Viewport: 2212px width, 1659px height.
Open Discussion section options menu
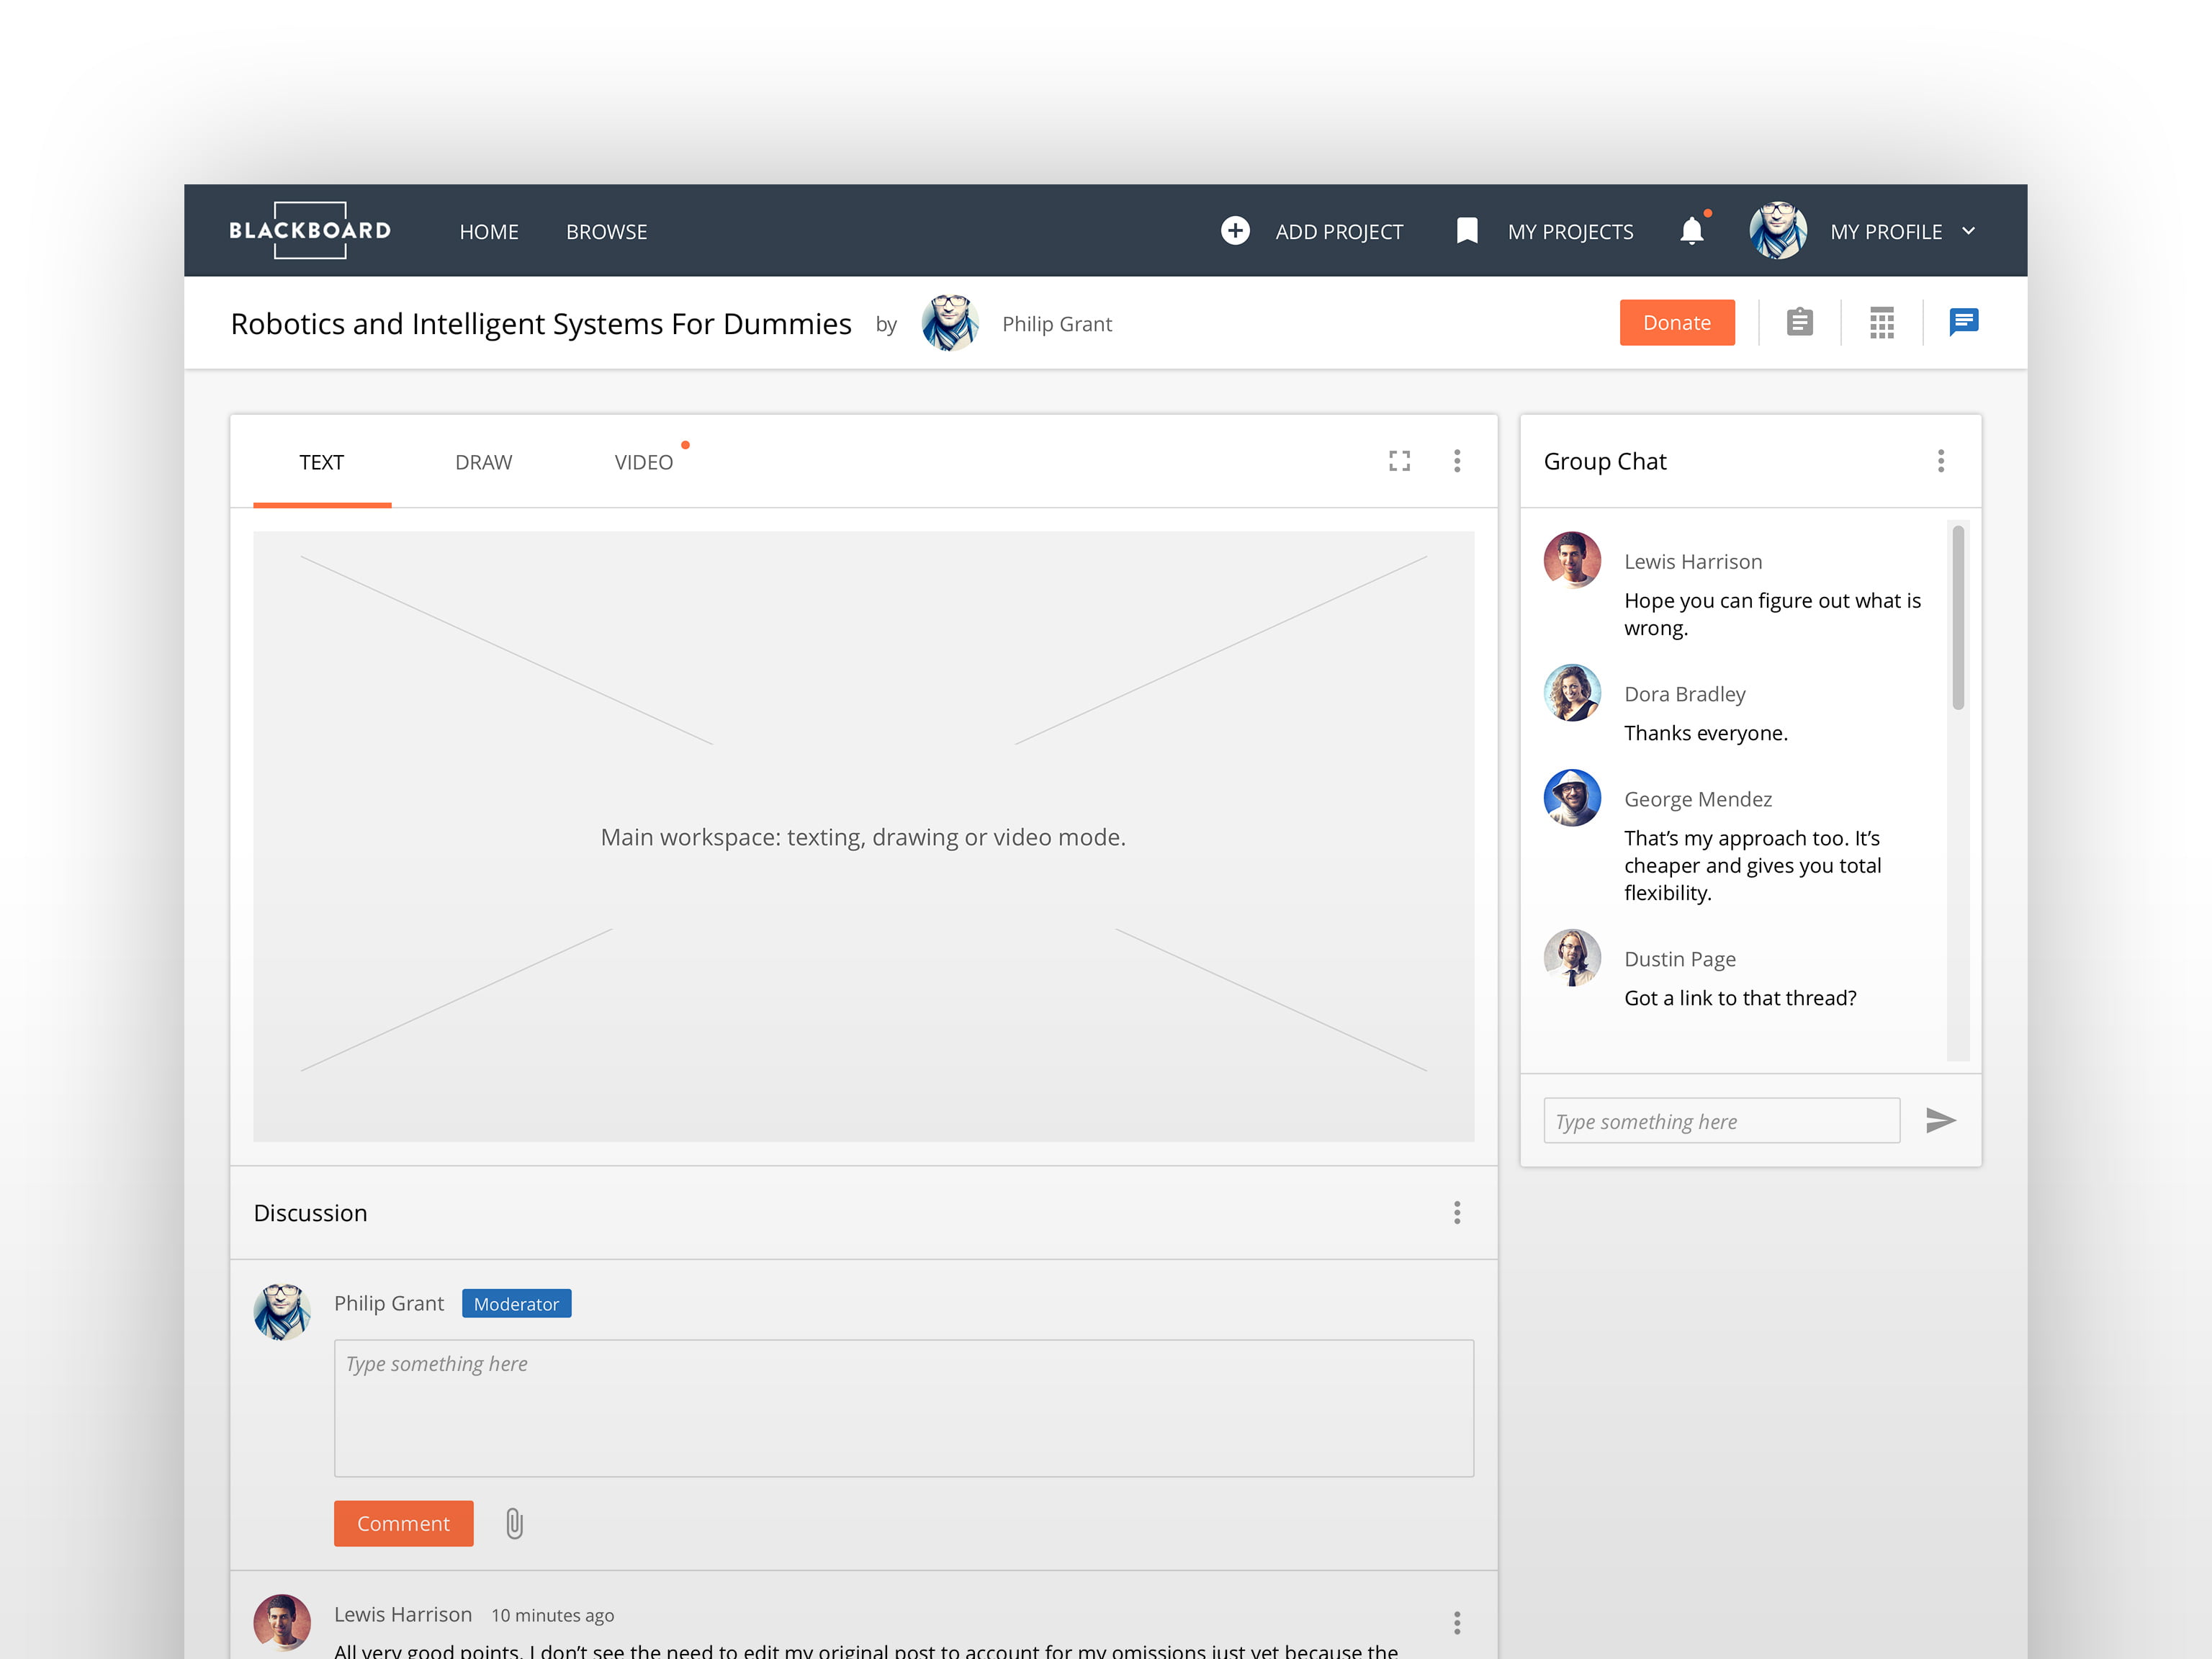tap(1456, 1212)
